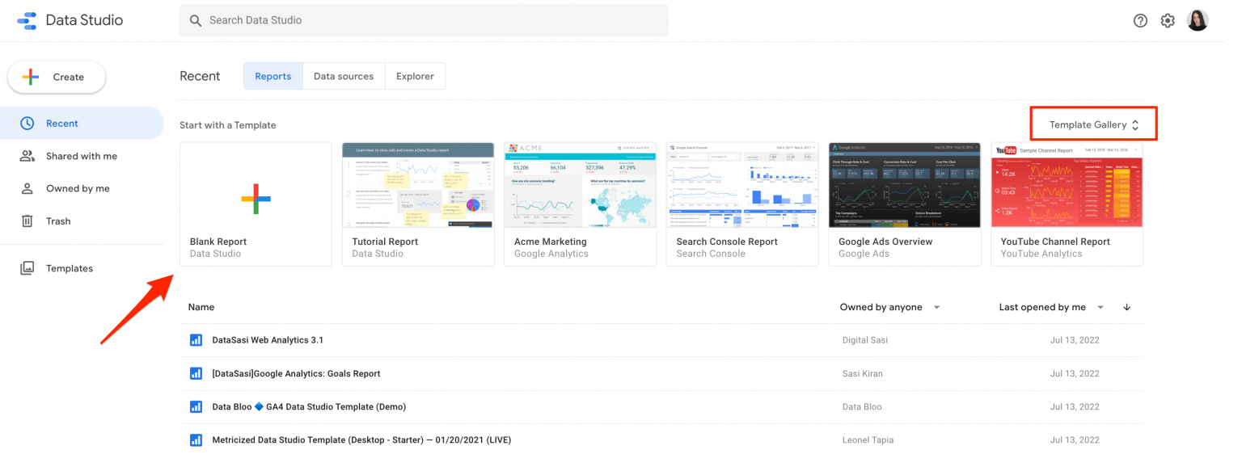
Task: Open the help question mark icon
Action: click(1140, 21)
